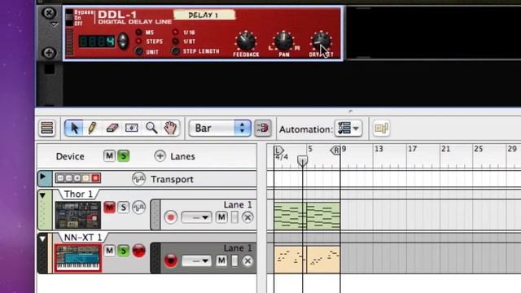Toggle the Snap to grid magnet button
The height and width of the screenshot is (293, 521).
tap(263, 129)
